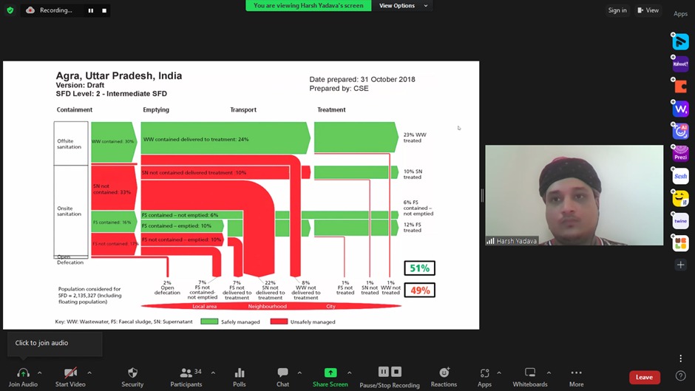Open the Reactions menu
The width and height of the screenshot is (695, 391).
pyautogui.click(x=444, y=377)
